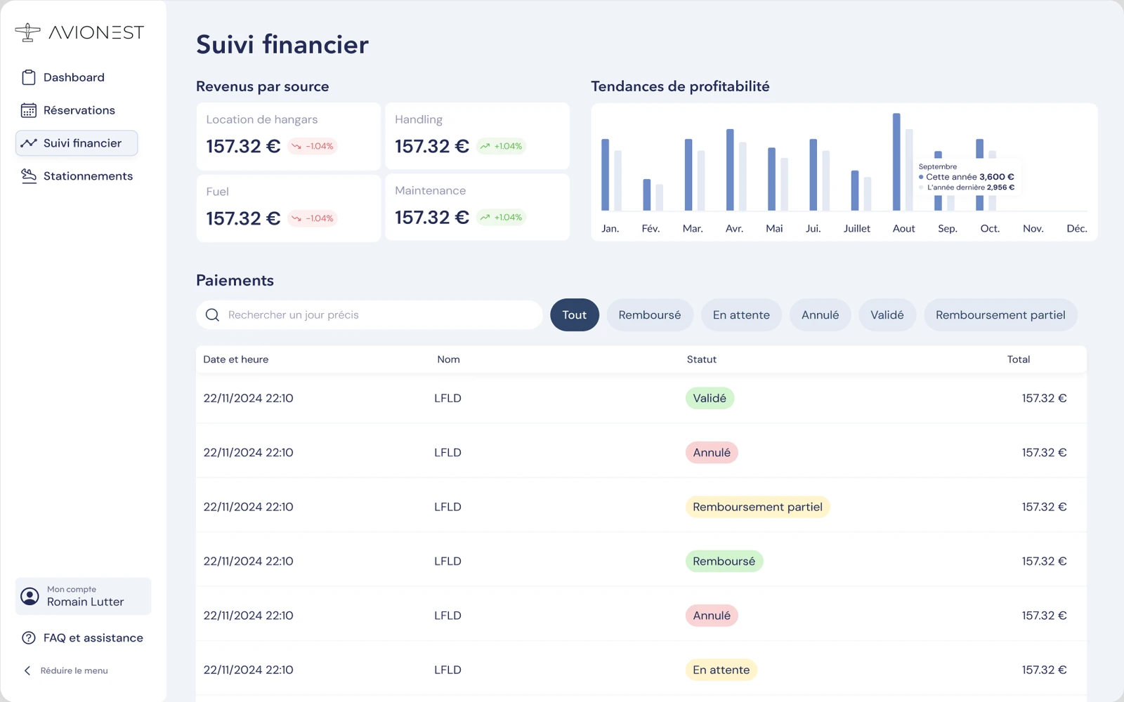Show only Validé payments filter
This screenshot has width=1124, height=702.
tap(887, 315)
